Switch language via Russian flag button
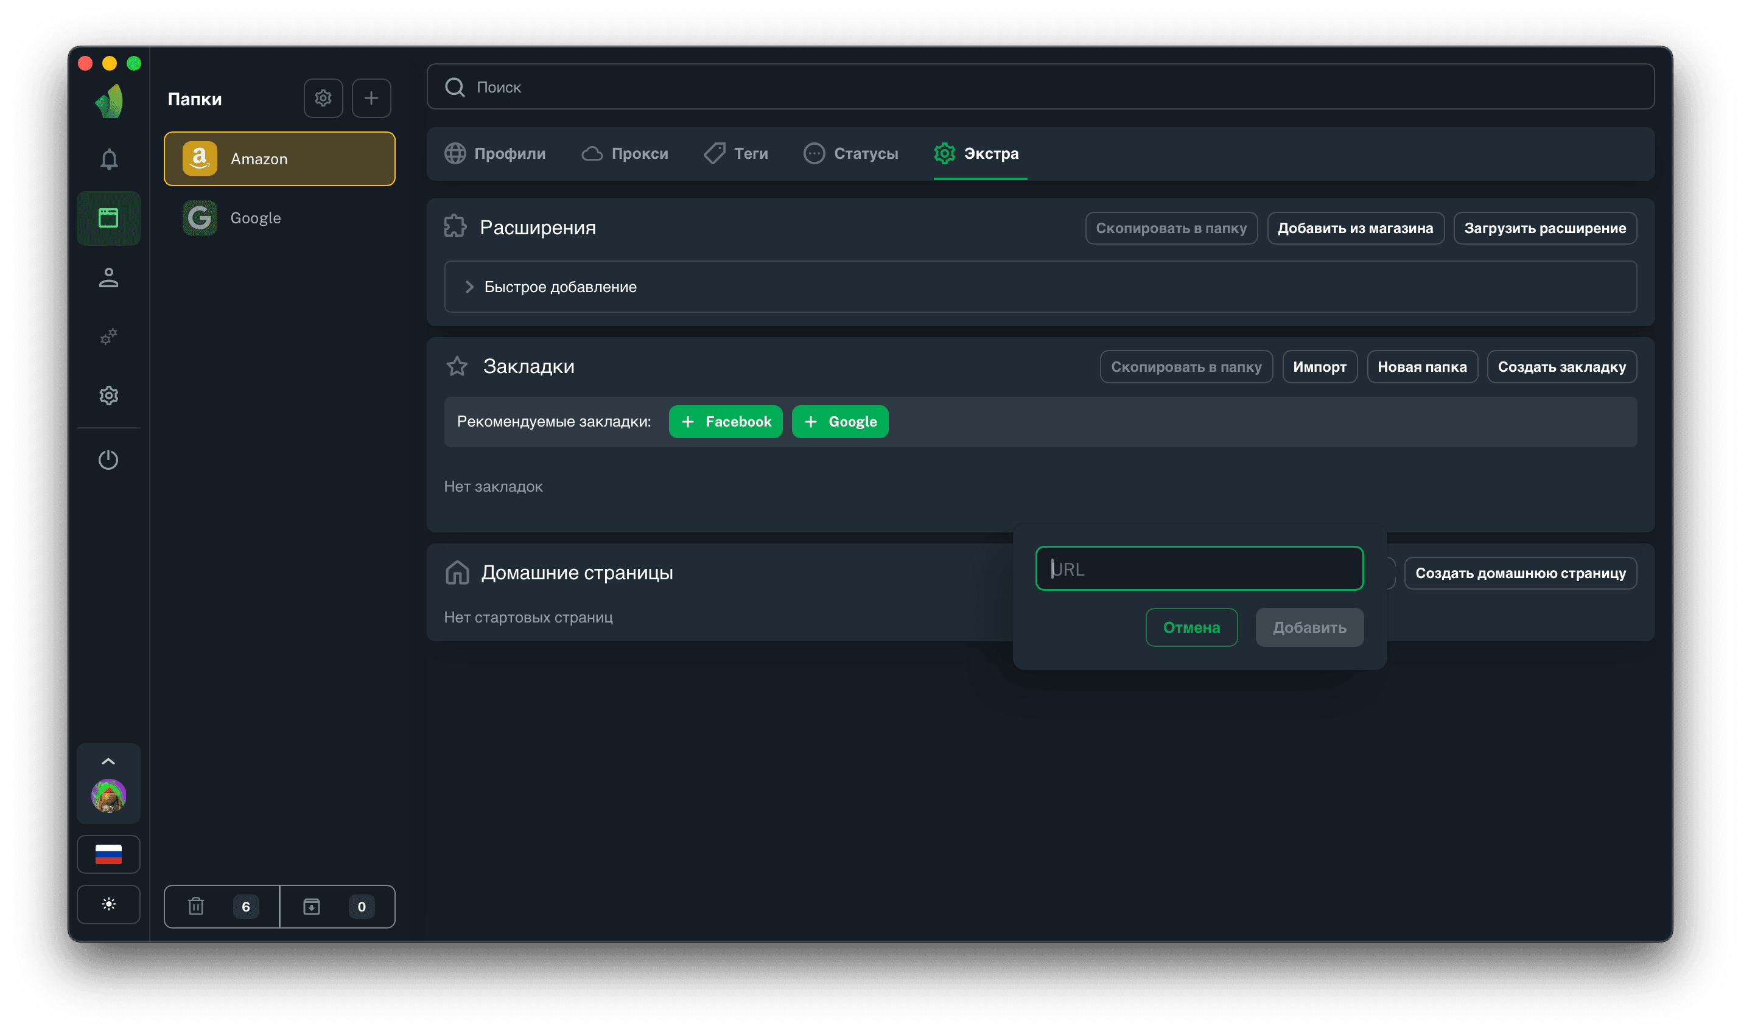 tap(108, 854)
